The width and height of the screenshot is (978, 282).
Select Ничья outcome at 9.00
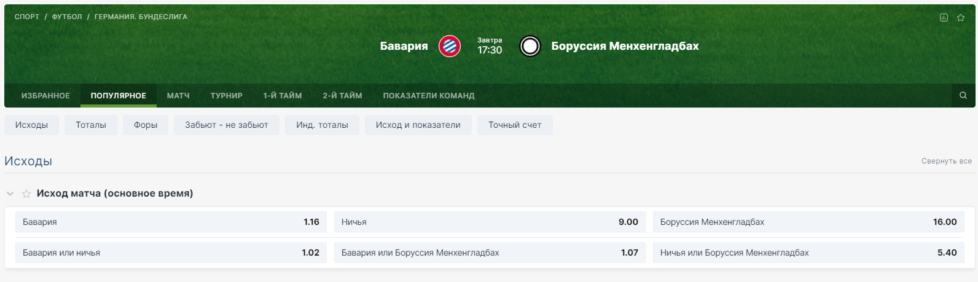coord(490,222)
